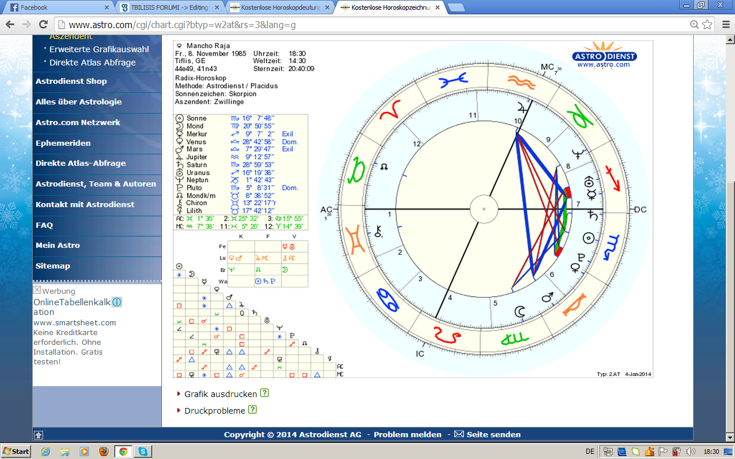
Task: Click the red Leo sign on the chart
Action: click(x=446, y=336)
